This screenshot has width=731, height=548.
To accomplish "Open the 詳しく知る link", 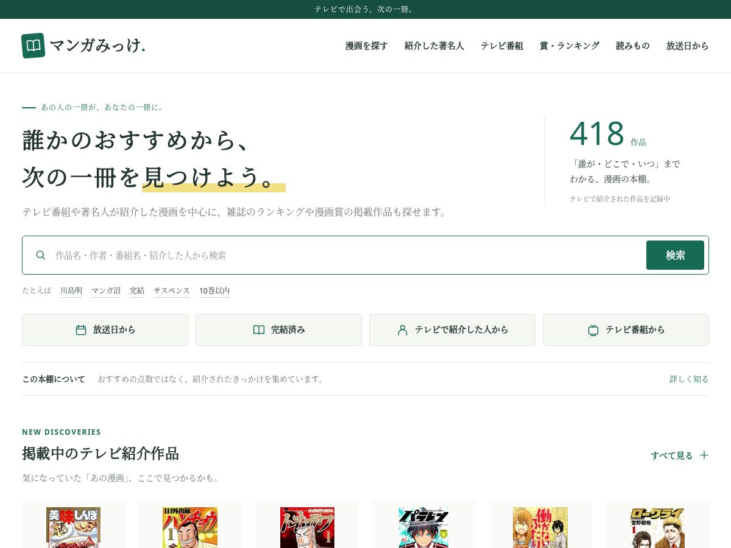I will (689, 379).
